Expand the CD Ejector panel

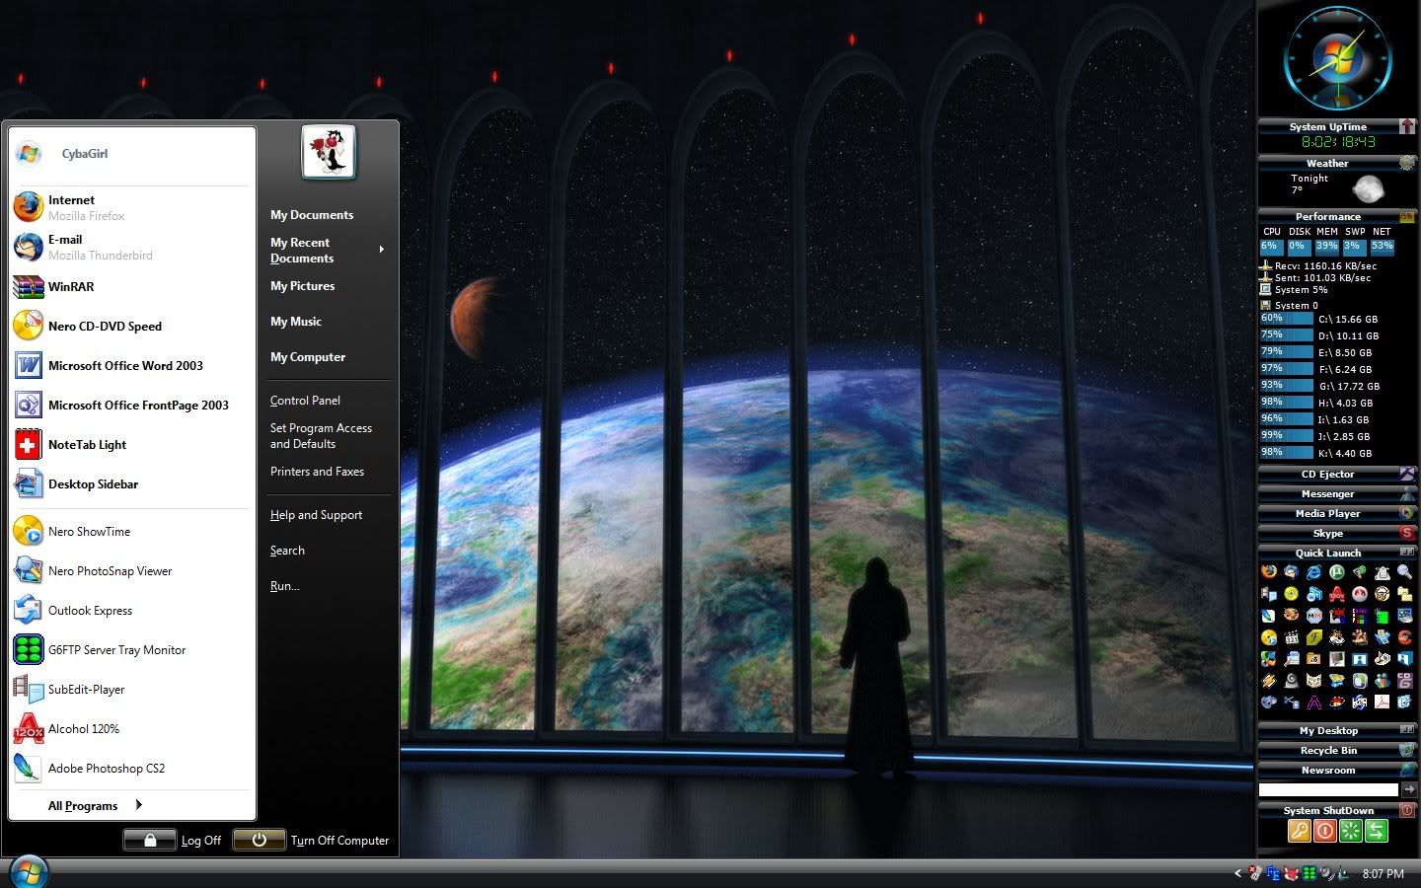[x=1338, y=474]
